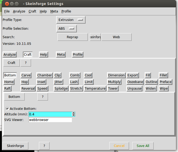Click the help button beside Craft

[26, 63]
